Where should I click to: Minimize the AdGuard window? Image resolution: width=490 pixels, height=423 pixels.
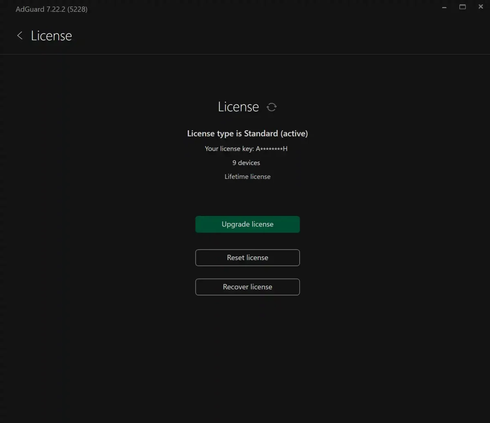444,7
